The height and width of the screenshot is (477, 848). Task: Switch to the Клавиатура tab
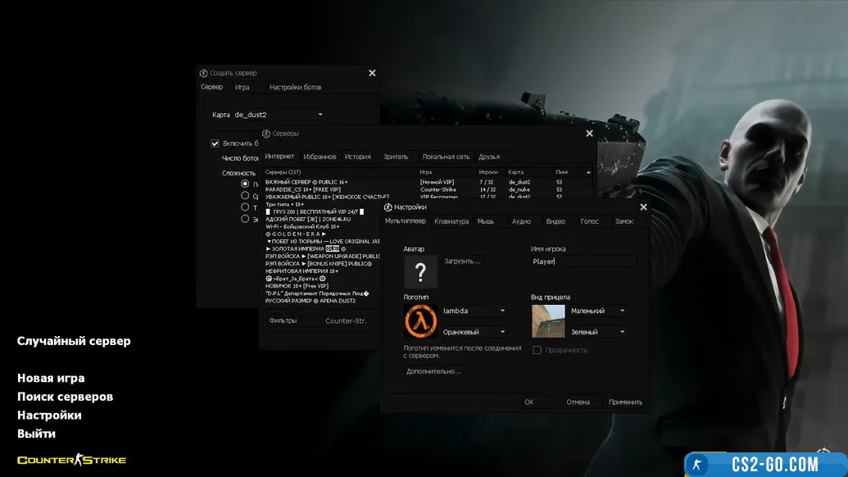451,221
